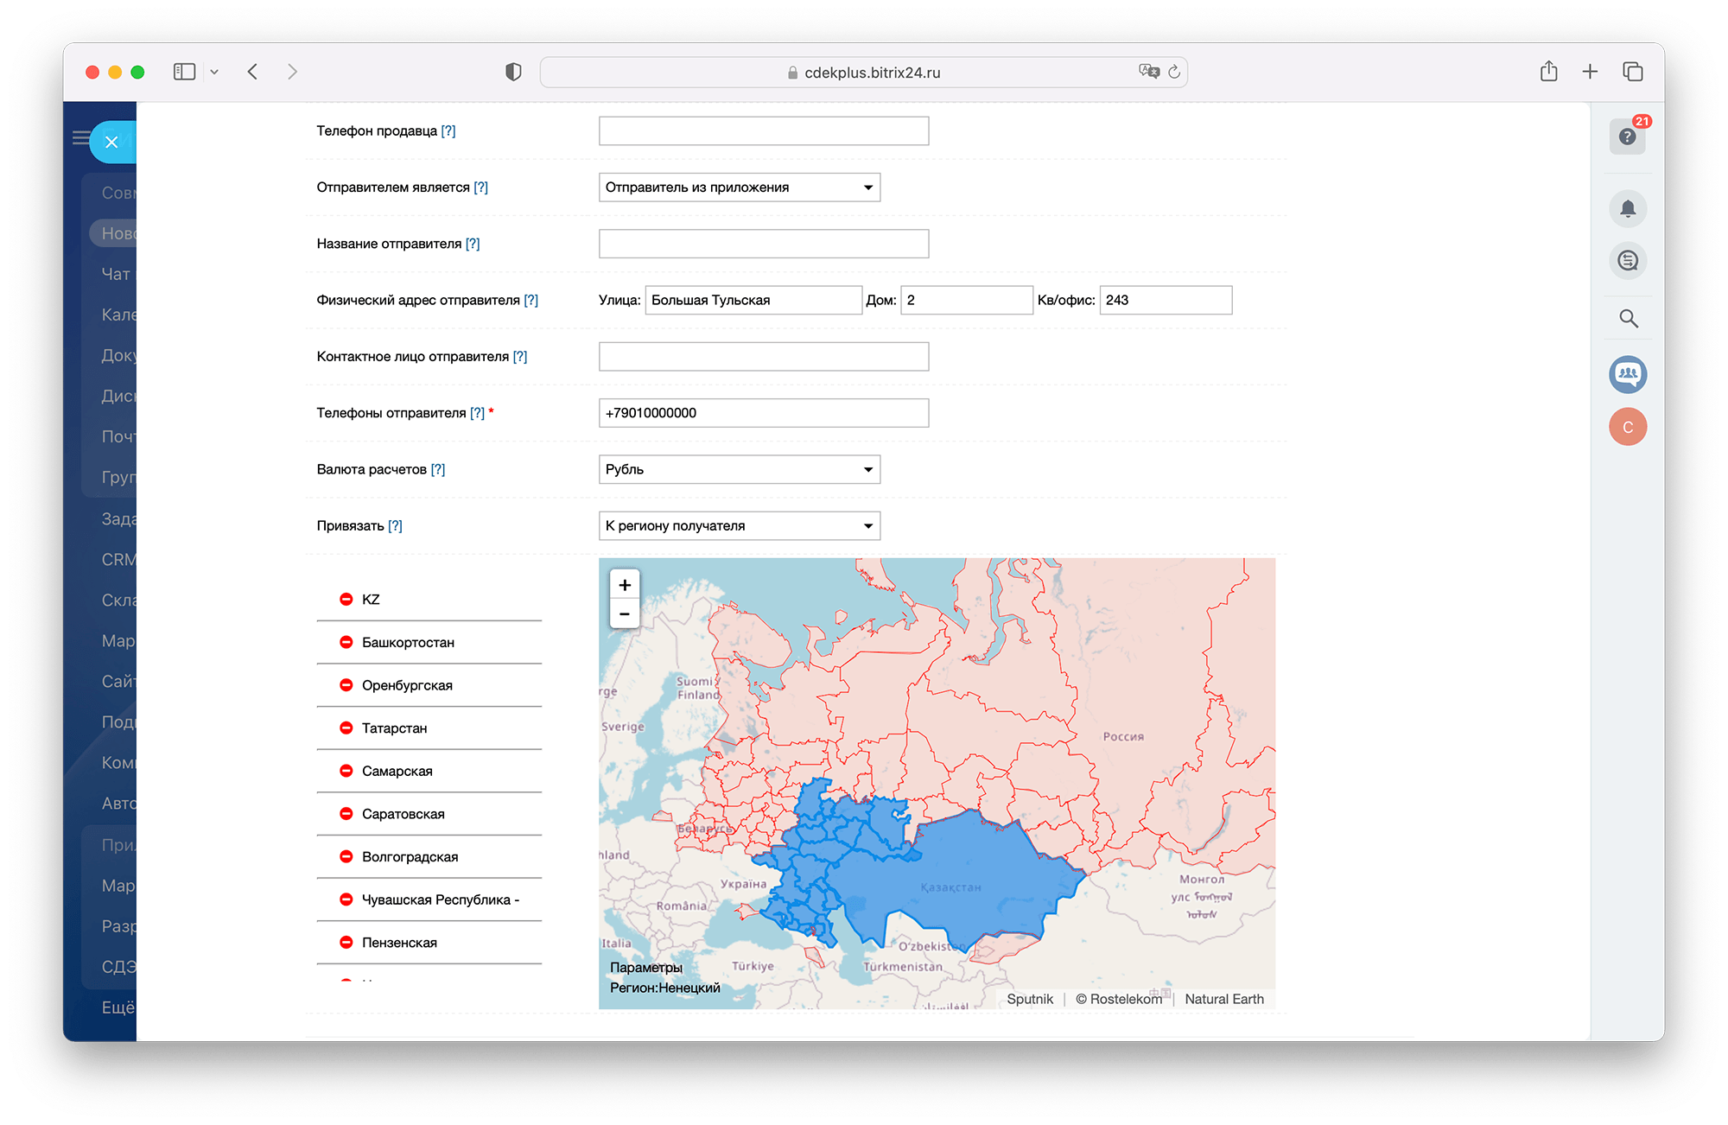
Task: Click the blue close X slider button
Action: 111,143
